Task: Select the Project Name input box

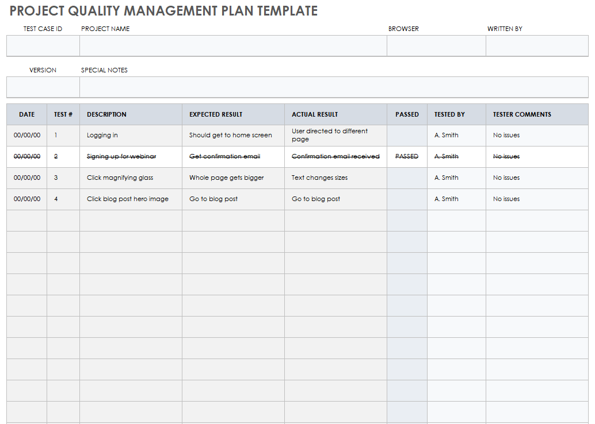Action: (233, 46)
